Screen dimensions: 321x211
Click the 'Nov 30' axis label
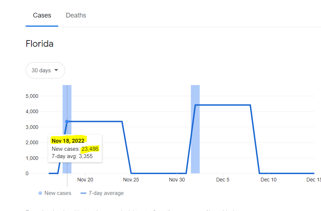click(177, 180)
